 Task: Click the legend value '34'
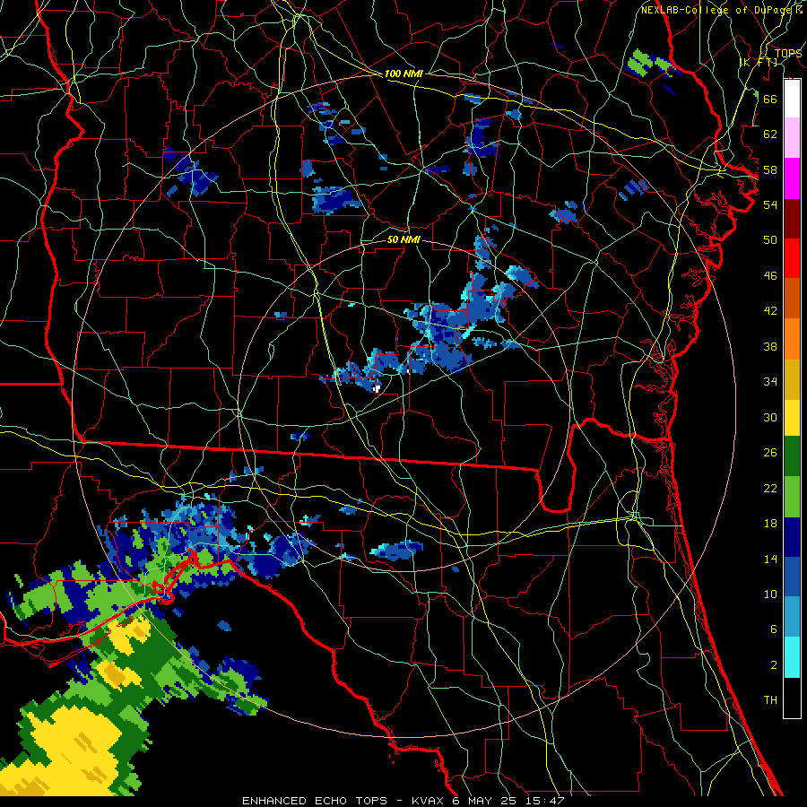pos(770,381)
